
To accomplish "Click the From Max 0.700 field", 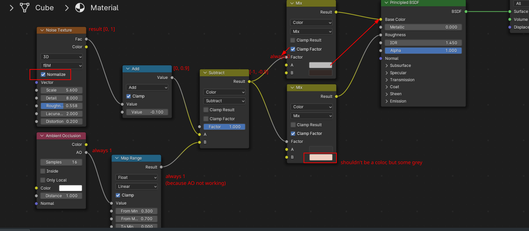I will (136, 219).
